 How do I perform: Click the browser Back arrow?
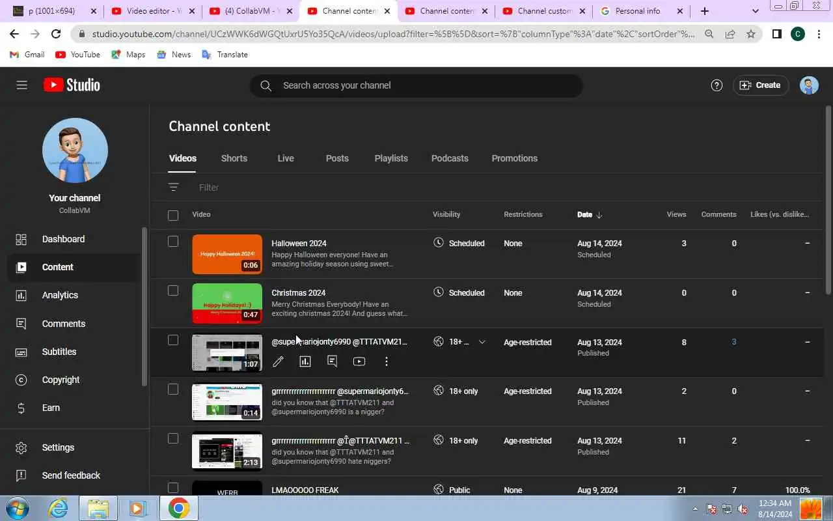point(14,34)
